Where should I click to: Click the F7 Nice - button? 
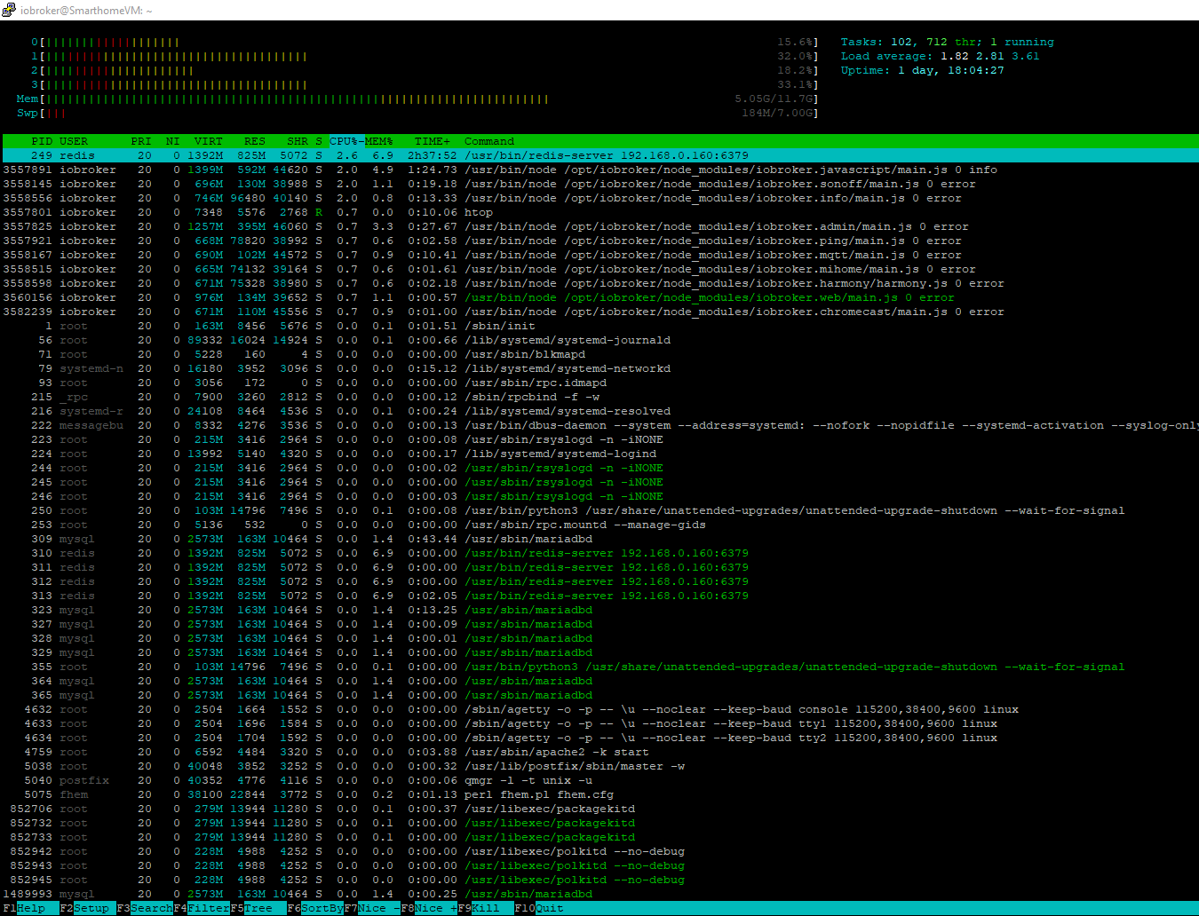click(372, 908)
